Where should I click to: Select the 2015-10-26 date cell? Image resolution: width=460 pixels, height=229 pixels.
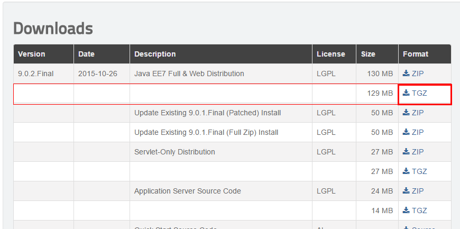pyautogui.click(x=97, y=74)
